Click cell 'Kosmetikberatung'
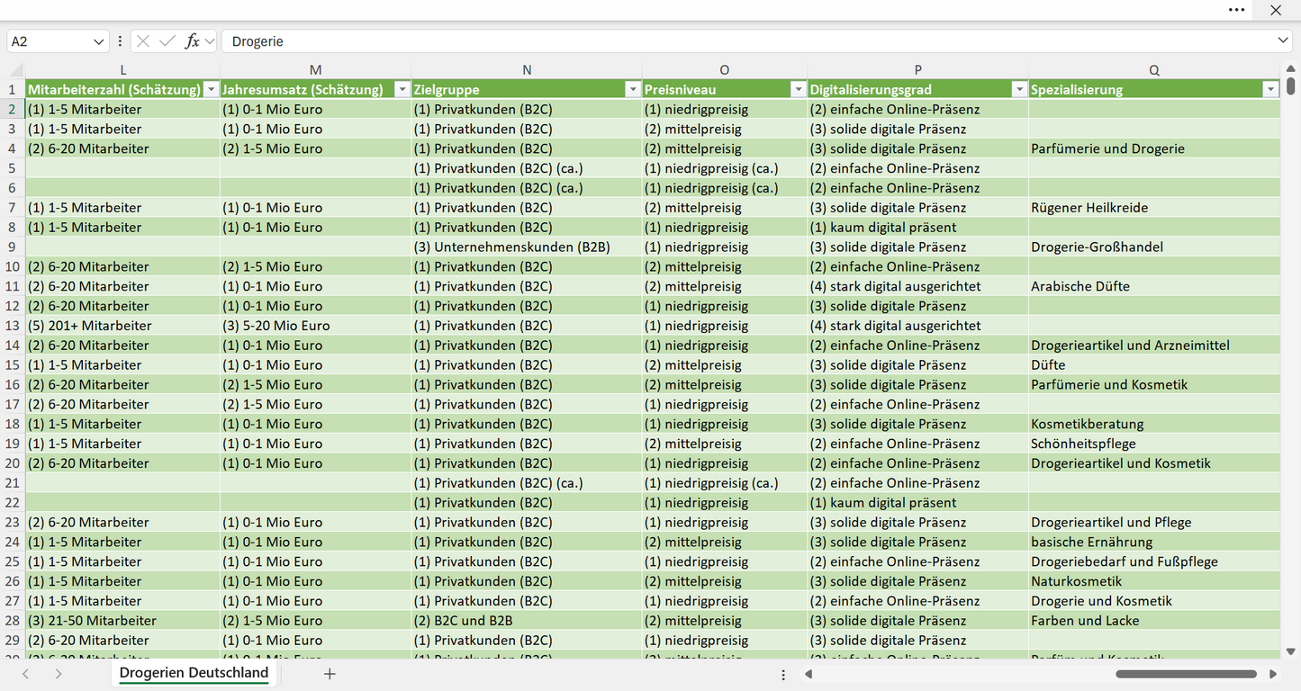 point(1154,424)
